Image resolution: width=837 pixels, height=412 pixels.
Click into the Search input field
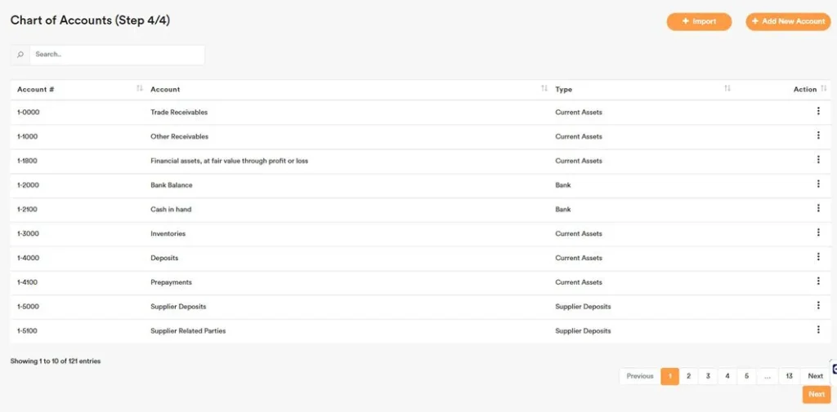click(x=117, y=55)
